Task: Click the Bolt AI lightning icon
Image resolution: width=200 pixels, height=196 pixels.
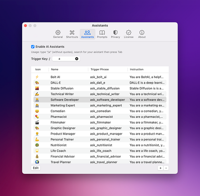Action: pos(37,77)
